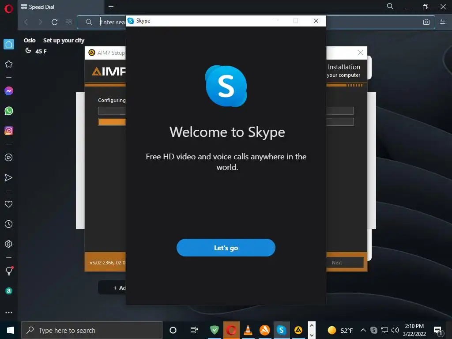The width and height of the screenshot is (452, 339).
Task: Open the 52°F weather widget on taskbar
Action: click(x=340, y=330)
